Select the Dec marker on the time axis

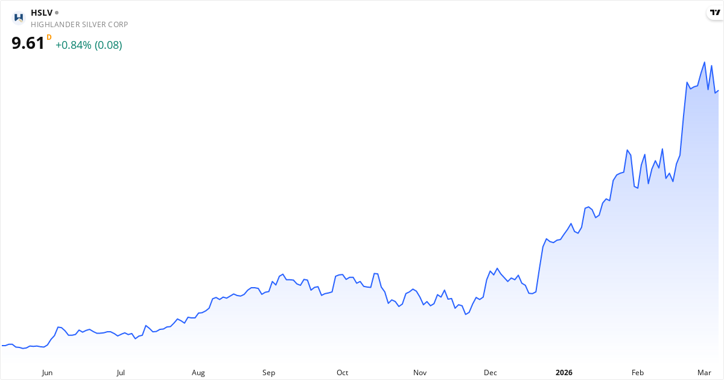[491, 373]
